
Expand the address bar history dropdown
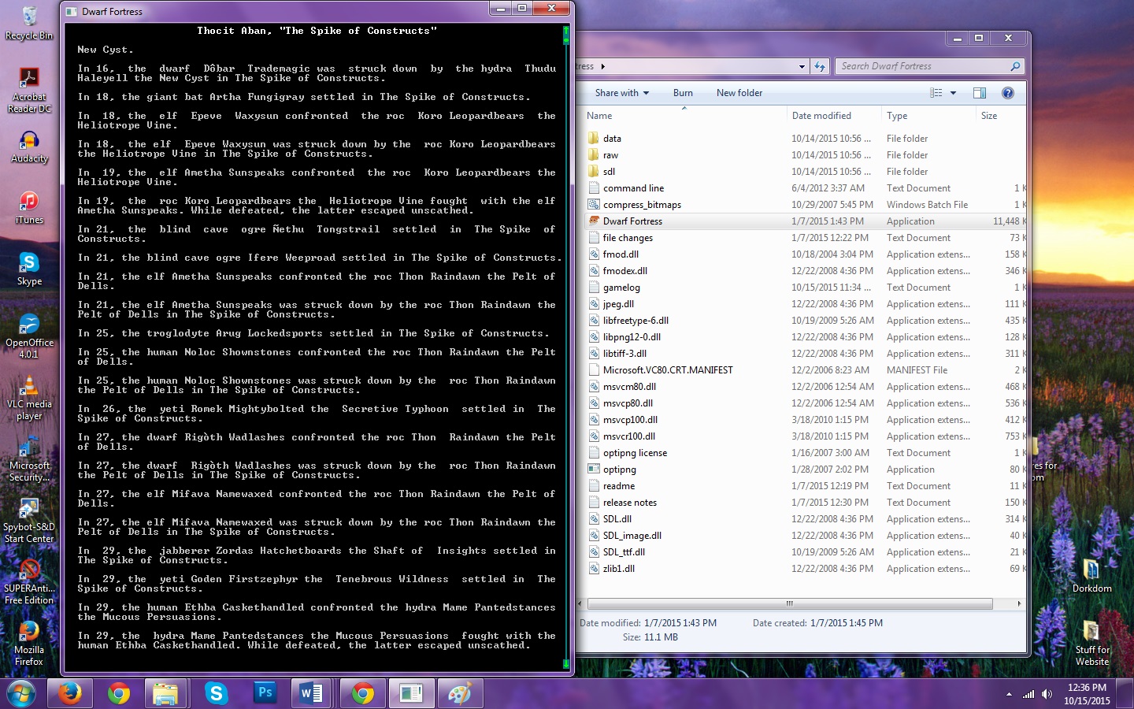(802, 67)
